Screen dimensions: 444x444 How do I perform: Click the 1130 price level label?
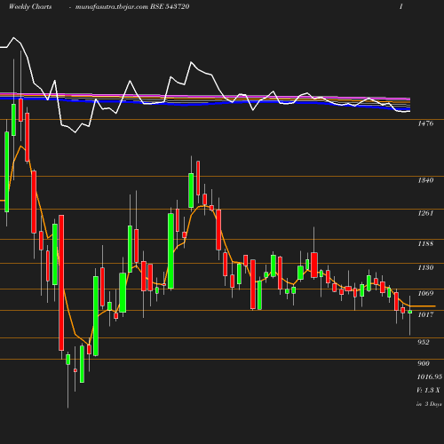[x=425, y=267]
